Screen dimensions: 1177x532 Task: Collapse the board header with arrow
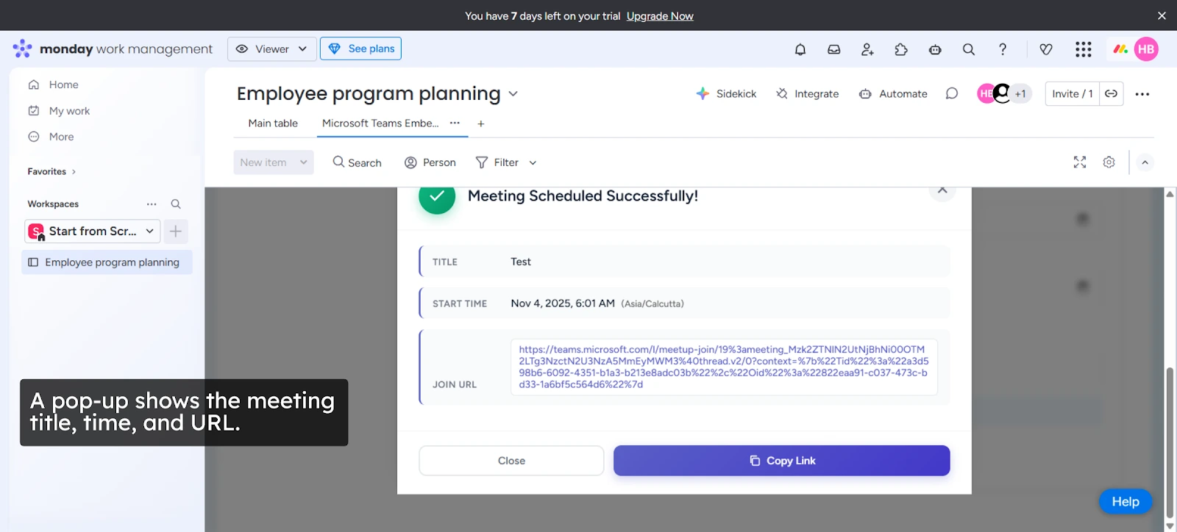click(x=1145, y=162)
